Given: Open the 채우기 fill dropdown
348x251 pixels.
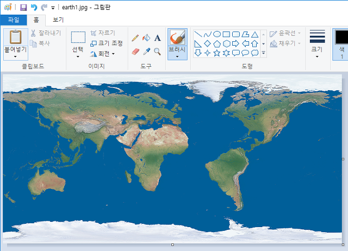Looking at the screenshot, I should point(285,43).
